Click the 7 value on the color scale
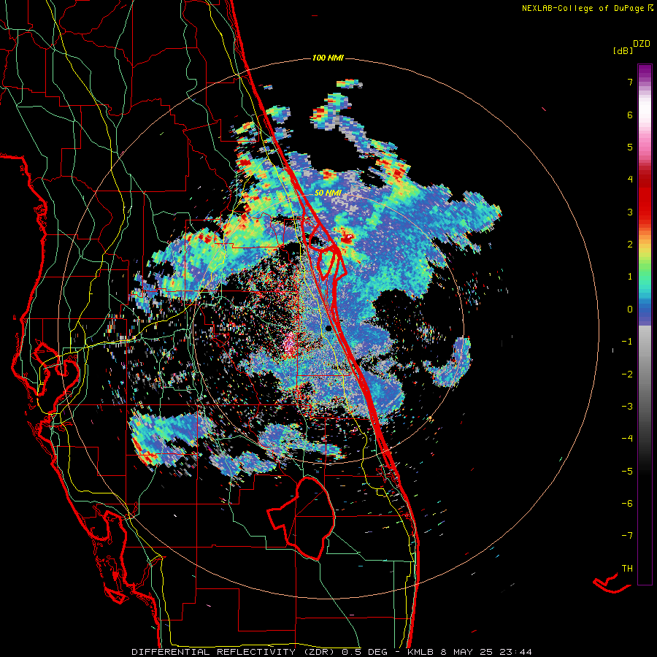Image resolution: width=657 pixels, height=657 pixels. [x=630, y=82]
